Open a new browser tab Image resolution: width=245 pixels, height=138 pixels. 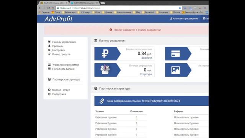click(103, 3)
